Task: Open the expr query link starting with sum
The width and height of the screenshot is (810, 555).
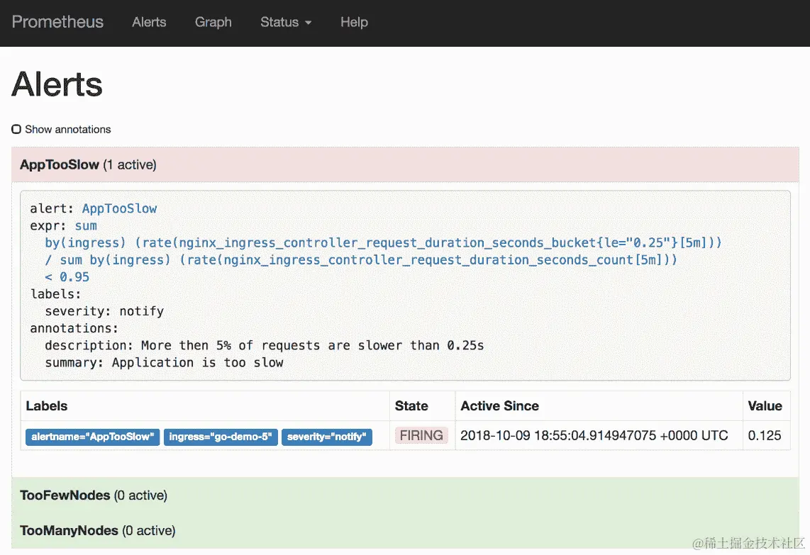Action: tap(86, 226)
